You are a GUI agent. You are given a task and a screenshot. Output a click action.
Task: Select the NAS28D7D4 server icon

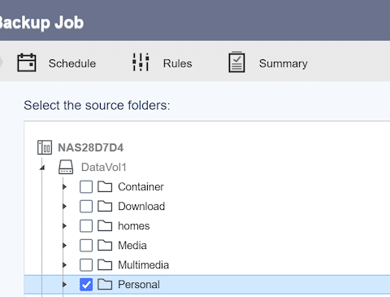click(45, 147)
